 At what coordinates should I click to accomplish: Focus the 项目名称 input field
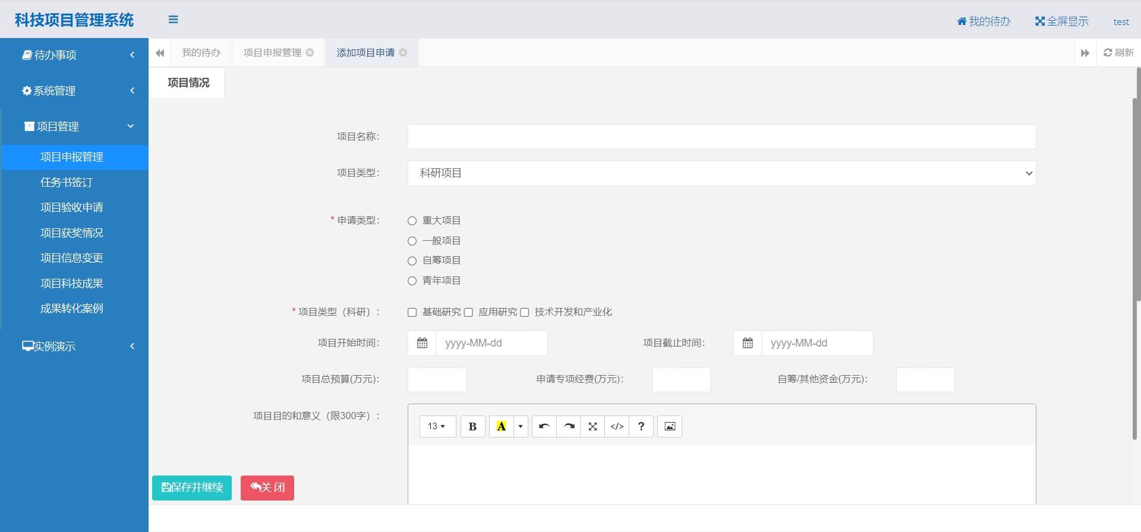[x=721, y=137]
